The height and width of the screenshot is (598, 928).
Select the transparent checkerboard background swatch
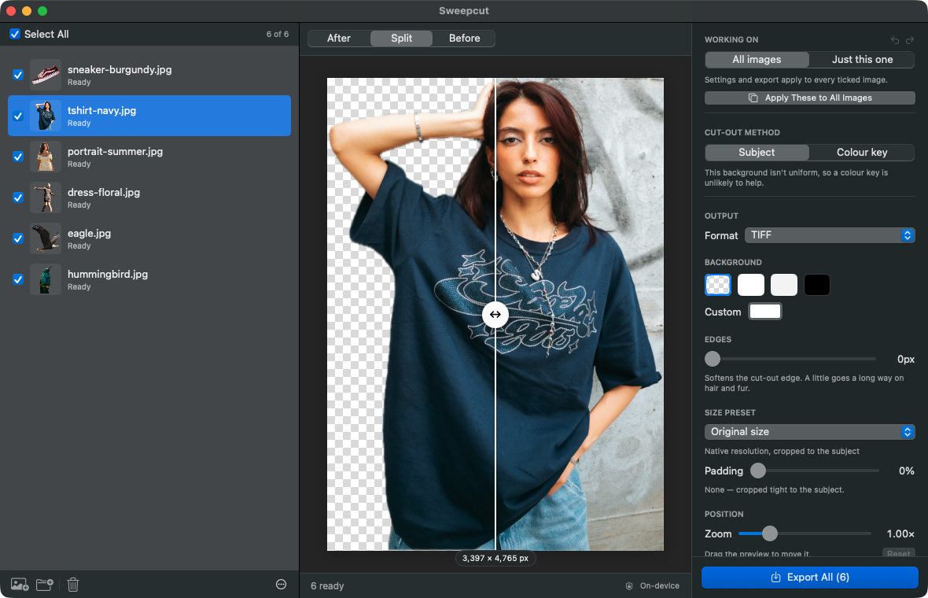pos(718,285)
